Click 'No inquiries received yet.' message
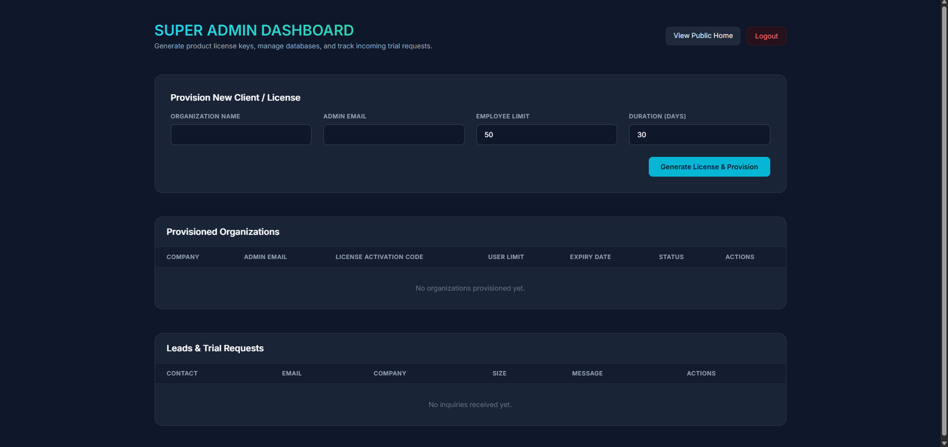The width and height of the screenshot is (948, 447). [x=470, y=405]
